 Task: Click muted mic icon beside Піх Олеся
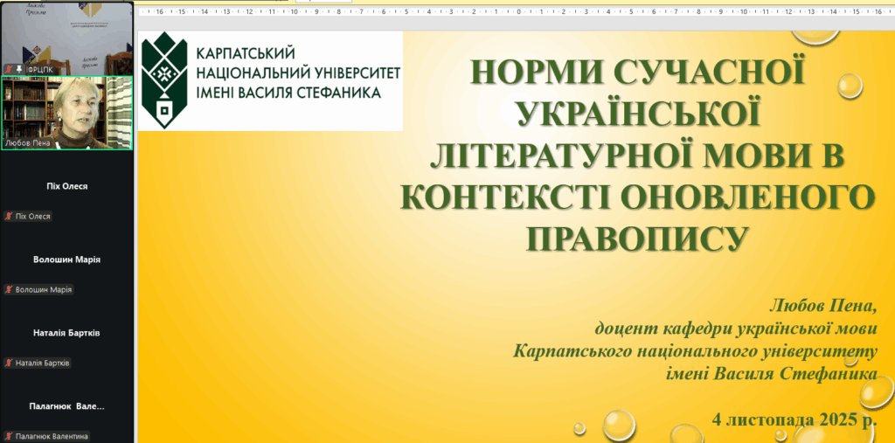point(9,216)
